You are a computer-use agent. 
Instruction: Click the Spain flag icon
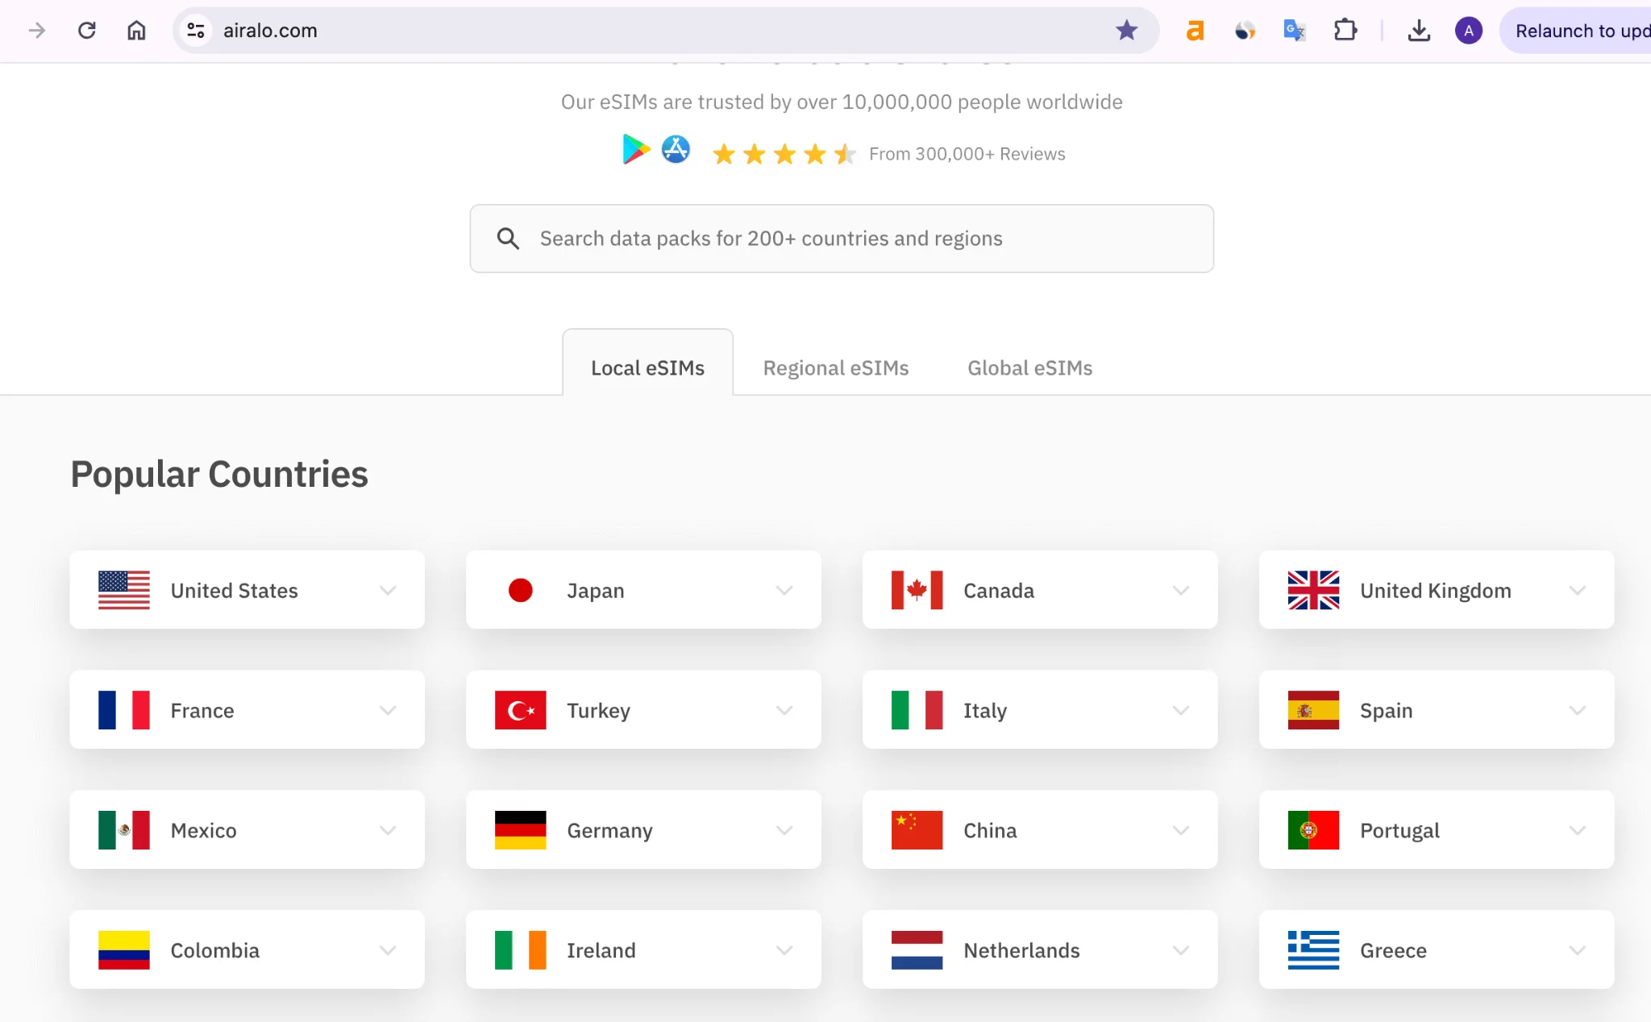click(1313, 710)
